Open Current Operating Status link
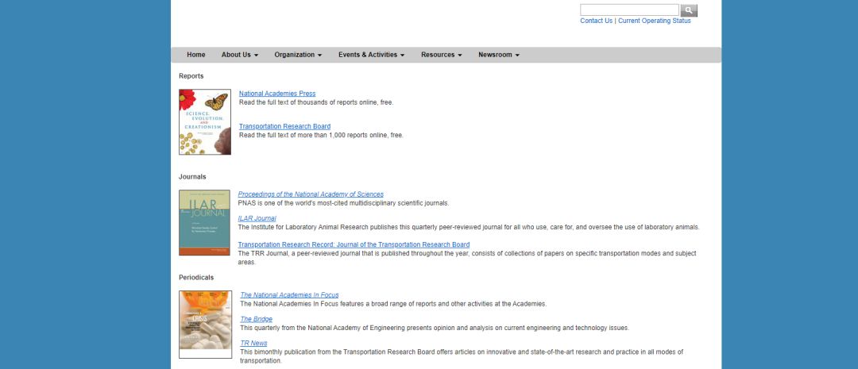 coord(655,21)
